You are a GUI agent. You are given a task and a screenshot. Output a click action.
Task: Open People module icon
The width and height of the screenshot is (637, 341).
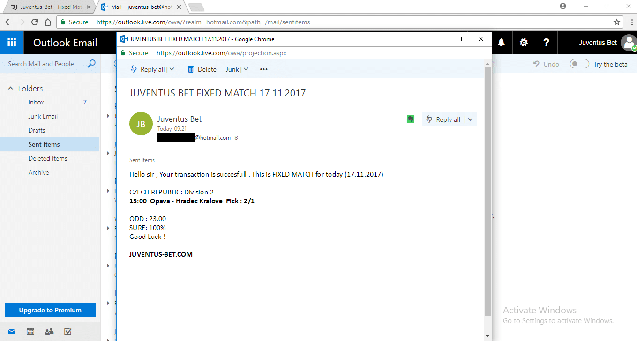(49, 332)
